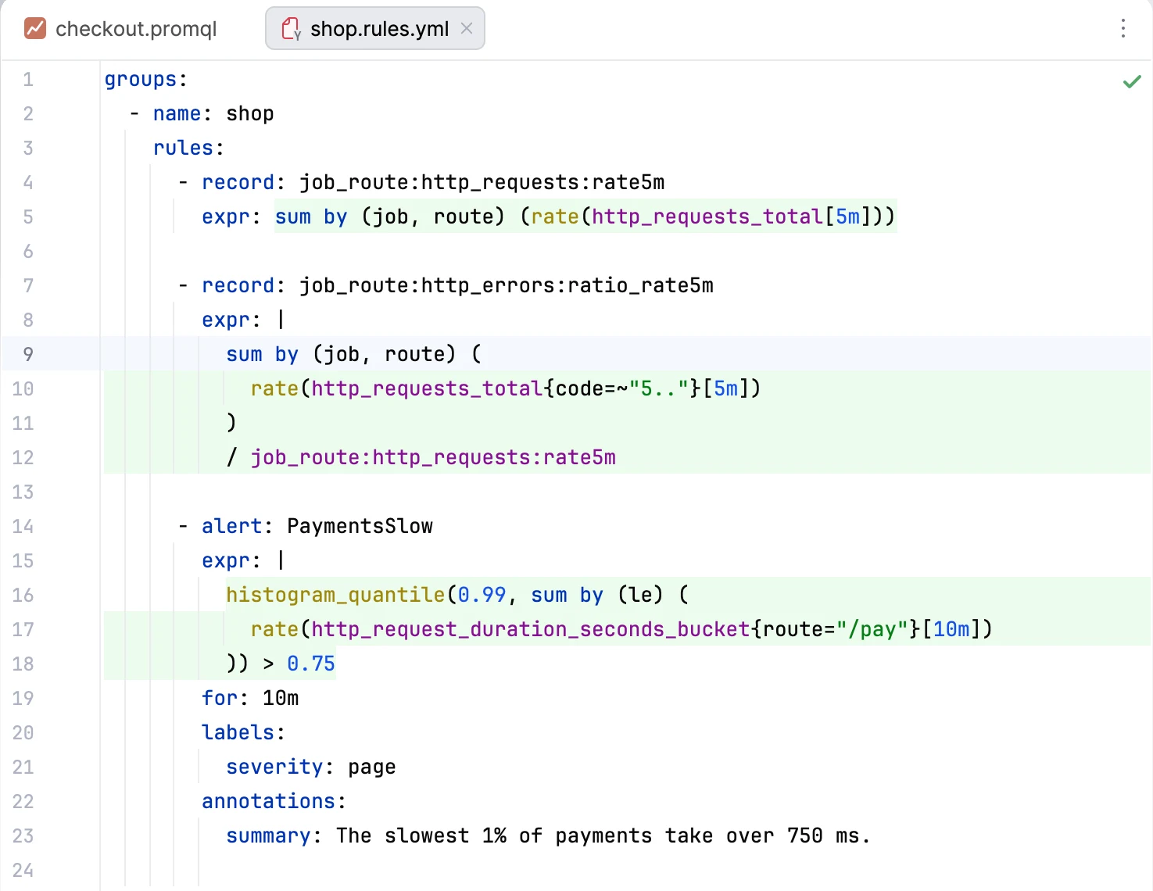Click the summary text about slowest payments

pos(603,836)
